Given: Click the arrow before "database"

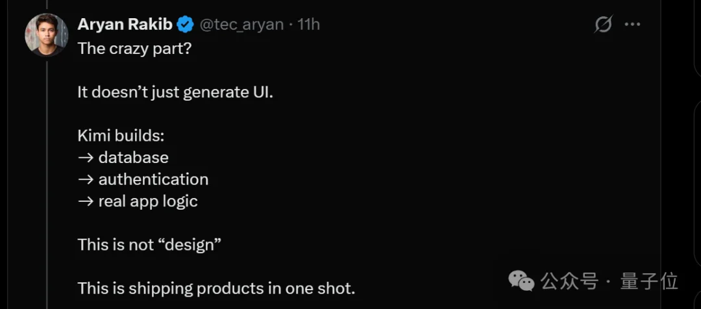Looking at the screenshot, I should pos(86,158).
